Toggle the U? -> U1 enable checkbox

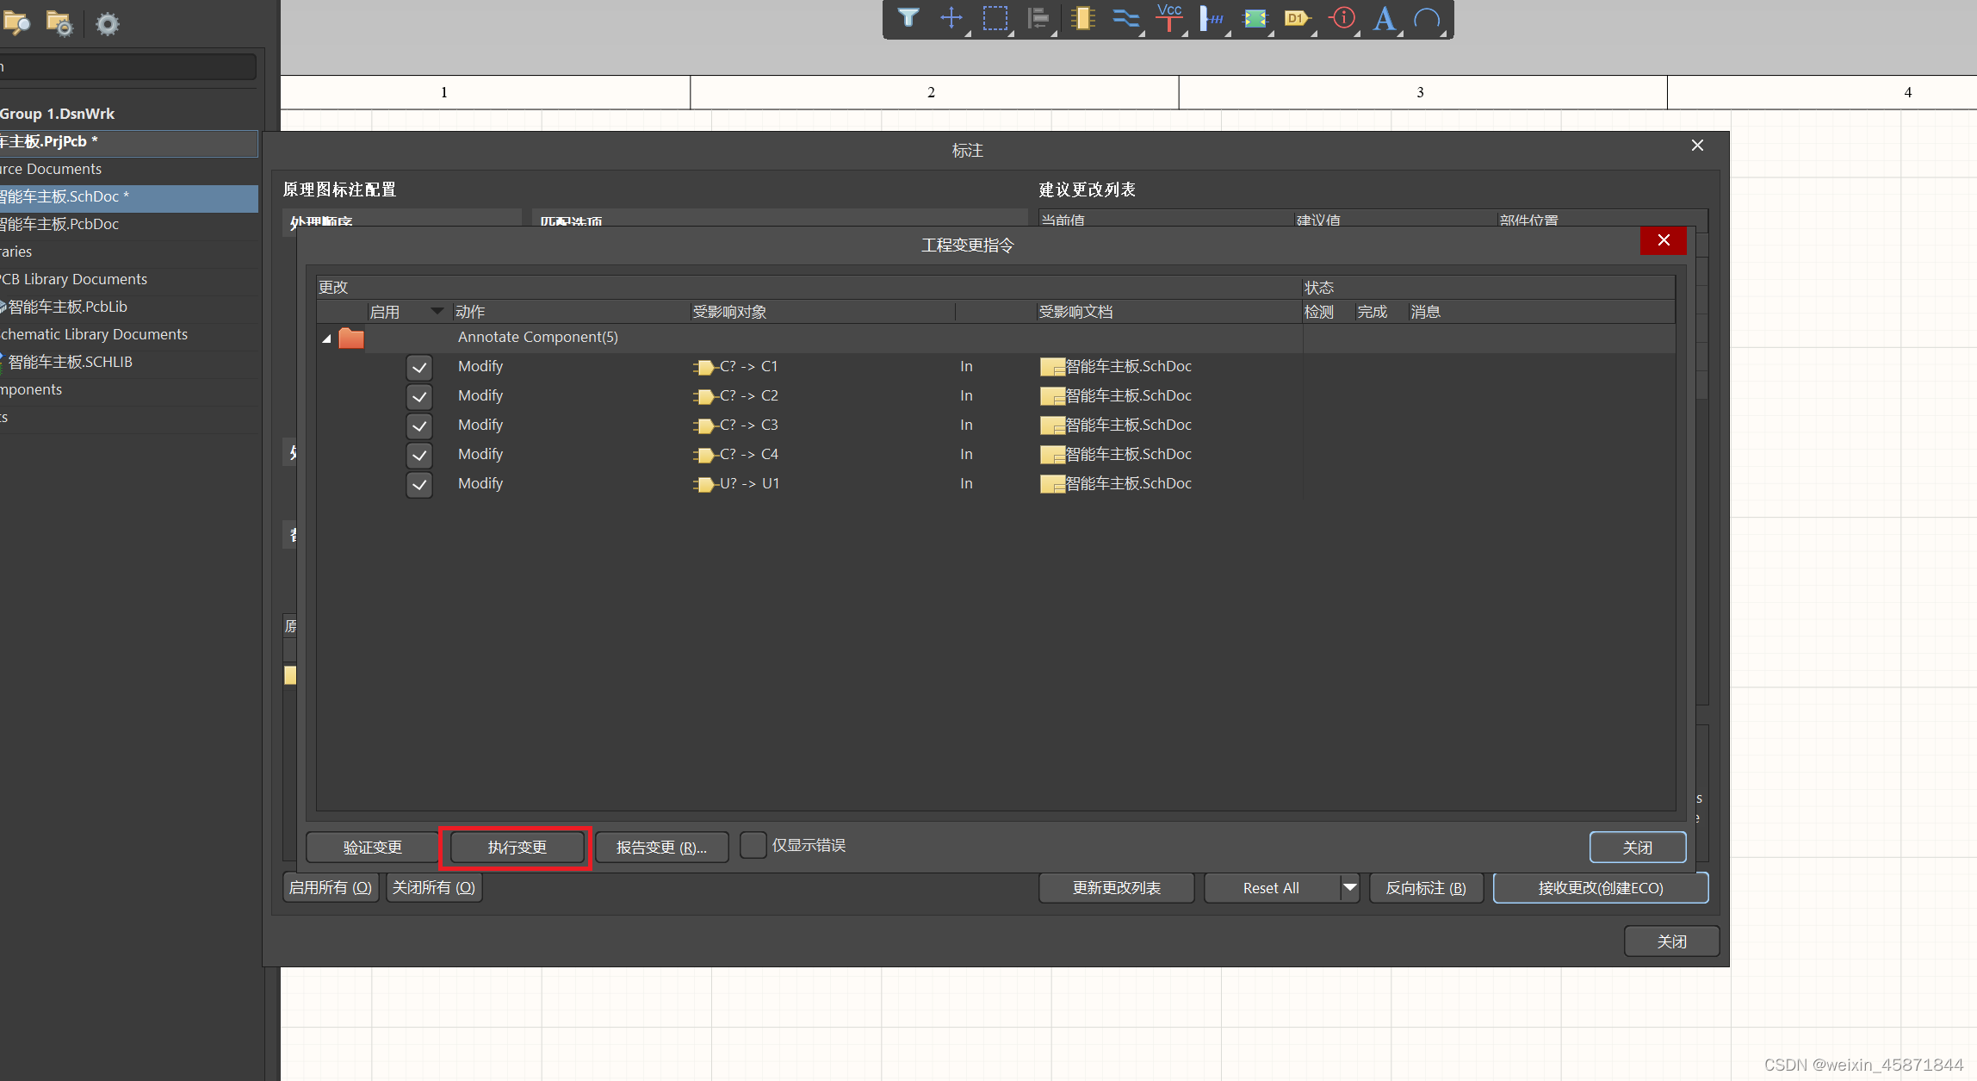419,485
